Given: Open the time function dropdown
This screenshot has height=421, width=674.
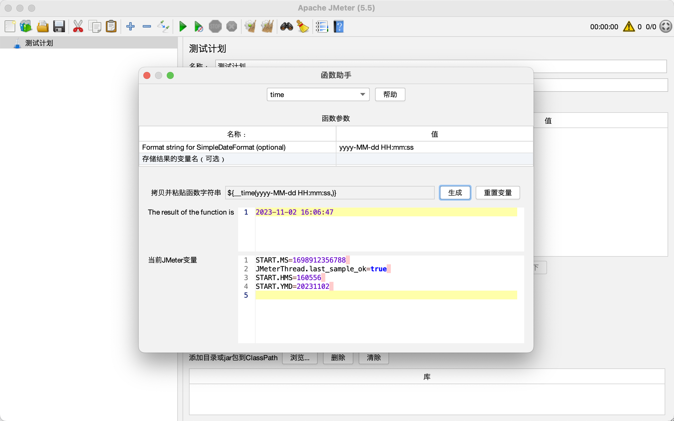Looking at the screenshot, I should pyautogui.click(x=318, y=94).
